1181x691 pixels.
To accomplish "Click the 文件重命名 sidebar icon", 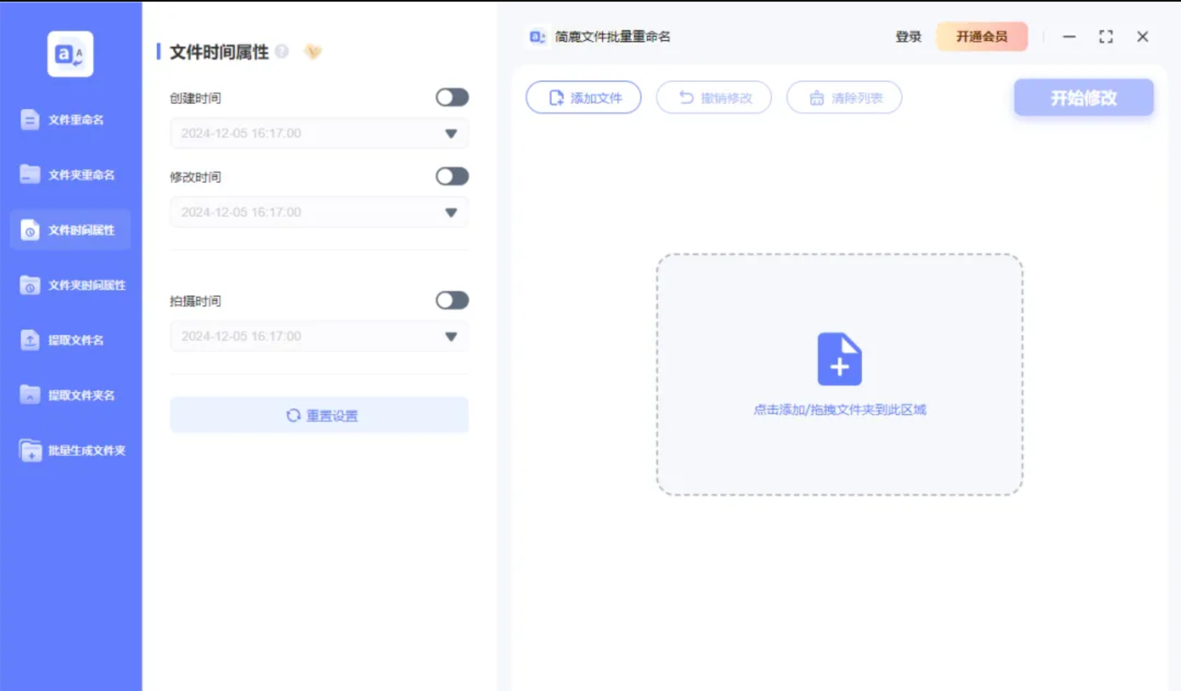I will [30, 120].
